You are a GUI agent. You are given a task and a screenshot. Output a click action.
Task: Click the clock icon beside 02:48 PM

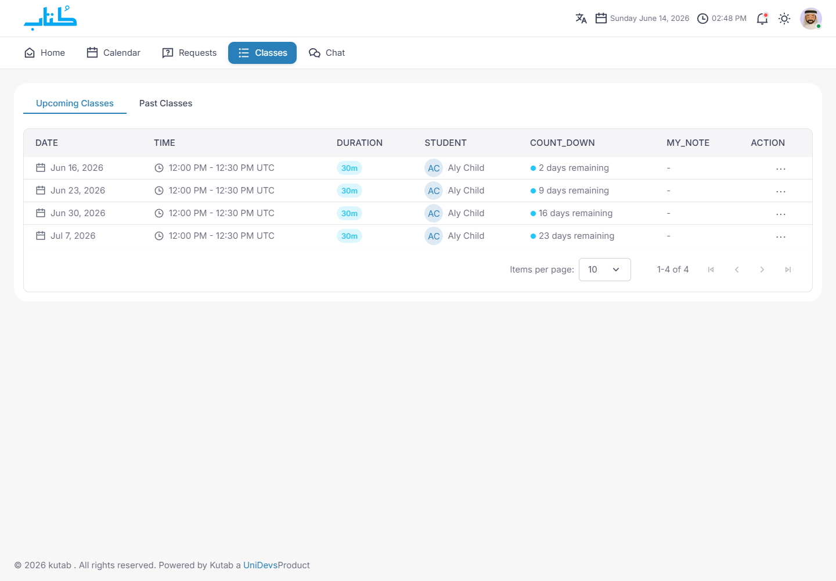pos(702,19)
